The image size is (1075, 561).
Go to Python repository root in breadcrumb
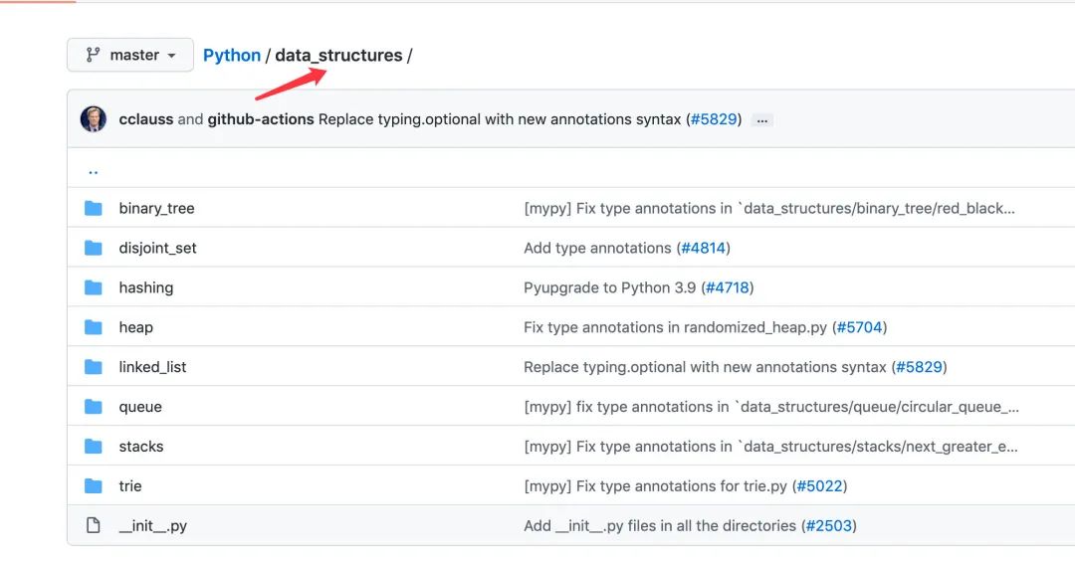coord(232,55)
